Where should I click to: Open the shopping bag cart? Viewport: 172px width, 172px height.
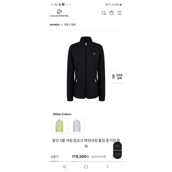click(x=111, y=13)
